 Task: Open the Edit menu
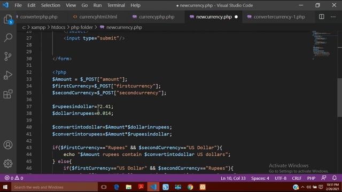click(x=31, y=5)
